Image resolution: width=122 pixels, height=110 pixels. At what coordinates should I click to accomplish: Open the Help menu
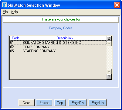tap(15, 12)
